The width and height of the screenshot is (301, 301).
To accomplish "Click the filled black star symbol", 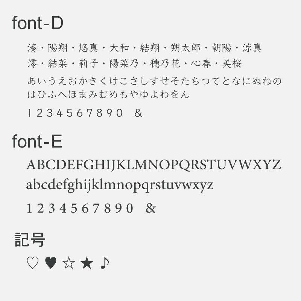I will tap(87, 263).
